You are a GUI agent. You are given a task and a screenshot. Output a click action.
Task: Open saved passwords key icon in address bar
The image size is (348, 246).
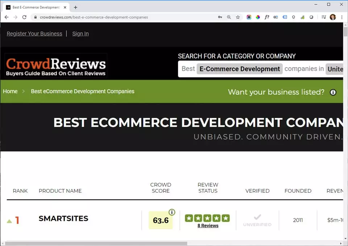click(x=220, y=17)
